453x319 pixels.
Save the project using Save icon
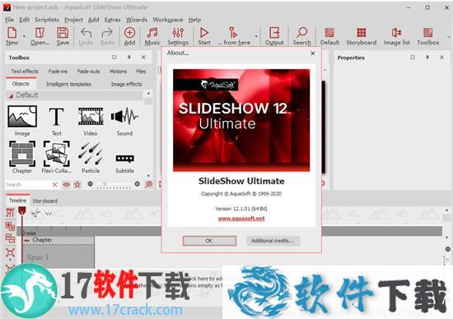pos(63,36)
